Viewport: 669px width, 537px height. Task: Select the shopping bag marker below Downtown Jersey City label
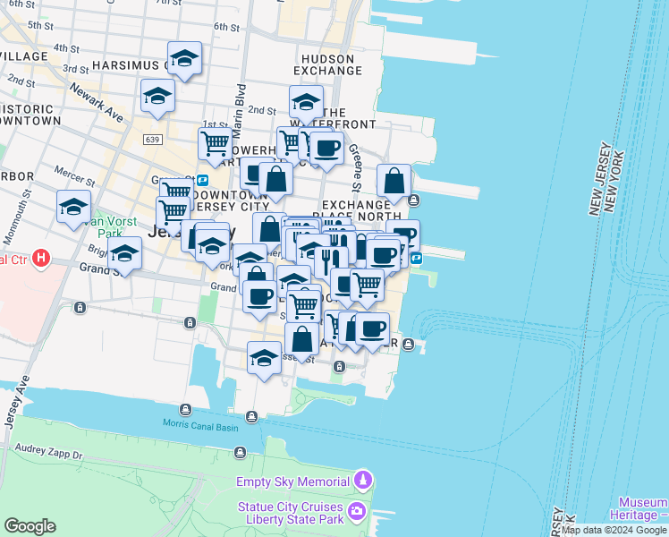[269, 229]
